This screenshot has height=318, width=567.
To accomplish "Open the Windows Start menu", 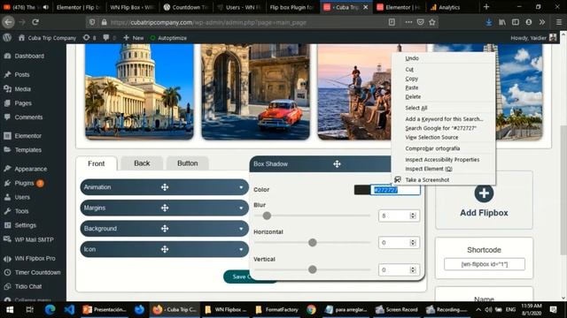I will point(10,310).
